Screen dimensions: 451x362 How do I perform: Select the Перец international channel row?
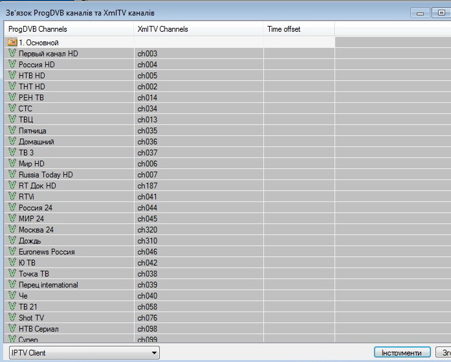click(x=49, y=285)
